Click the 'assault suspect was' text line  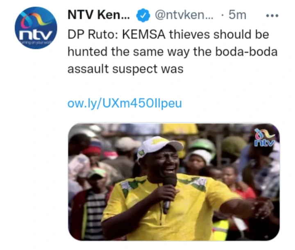(x=125, y=69)
